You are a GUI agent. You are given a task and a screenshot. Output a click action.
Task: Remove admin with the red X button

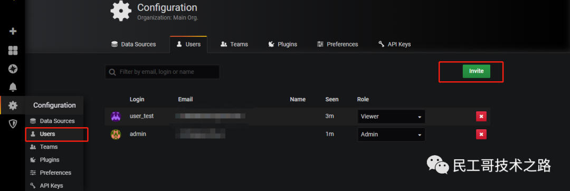click(x=481, y=135)
